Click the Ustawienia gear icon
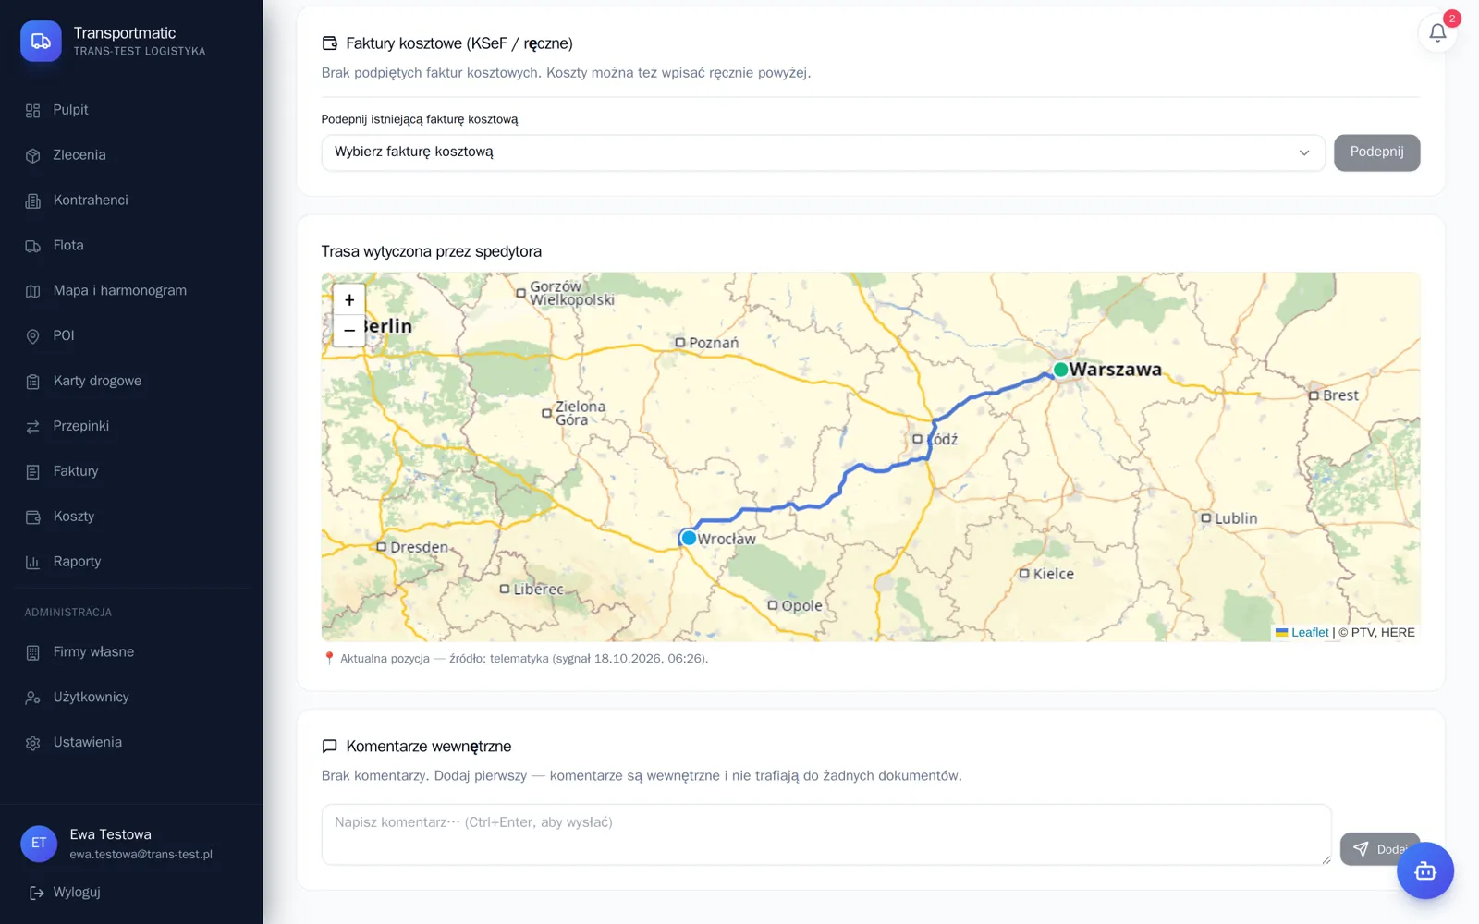Screen dimensions: 1479x924 (x=33, y=743)
